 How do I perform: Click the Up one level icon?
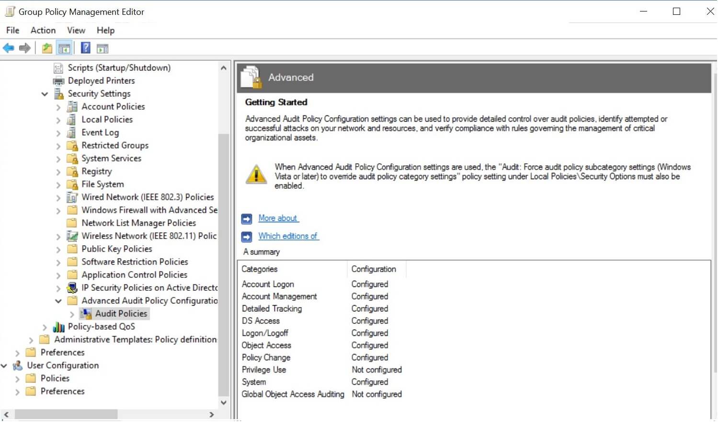[46, 47]
